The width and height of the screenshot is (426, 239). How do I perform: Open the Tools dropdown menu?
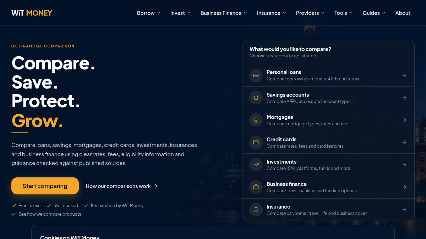(344, 13)
